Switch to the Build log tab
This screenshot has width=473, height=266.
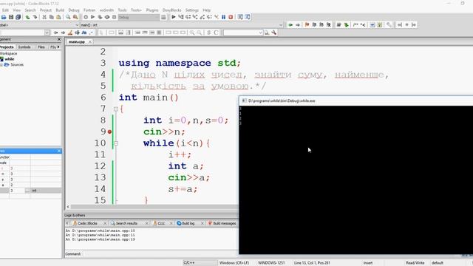[x=188, y=223]
